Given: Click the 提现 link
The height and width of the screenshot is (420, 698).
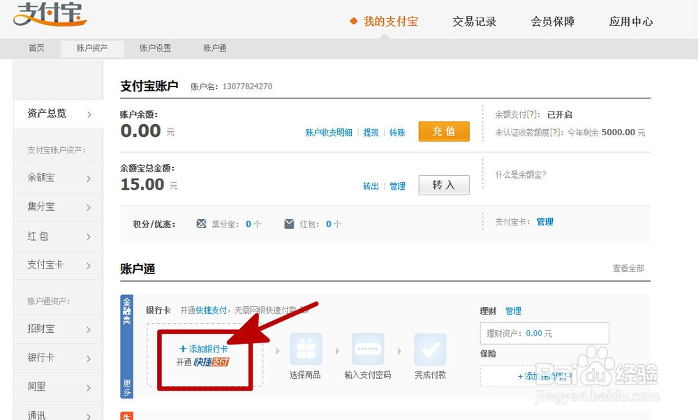Looking at the screenshot, I should pyautogui.click(x=371, y=133).
